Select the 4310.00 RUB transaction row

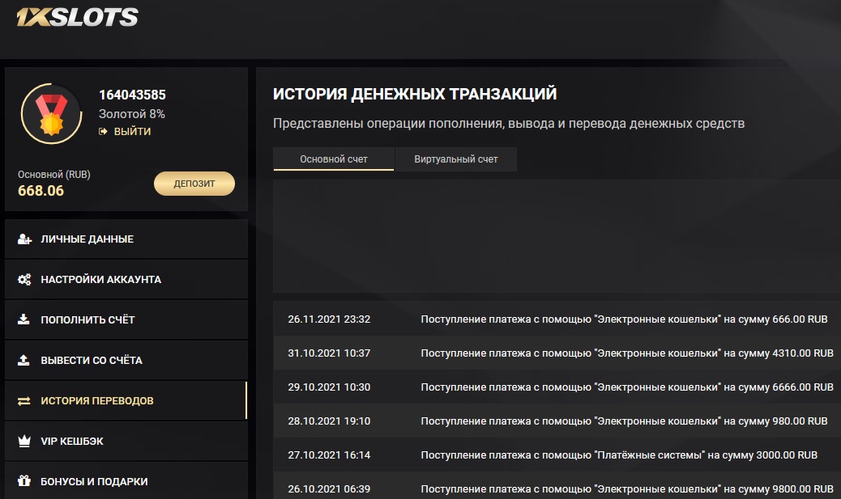coord(556,353)
